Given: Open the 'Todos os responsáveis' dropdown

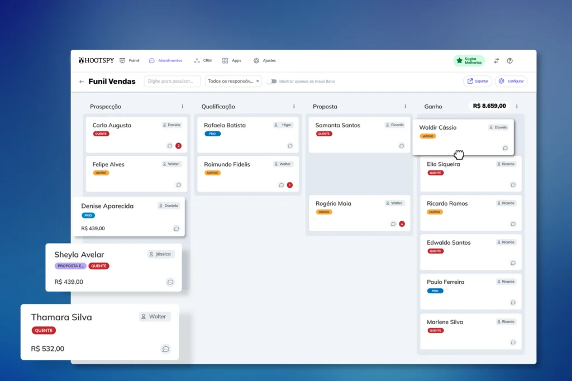Looking at the screenshot, I should (233, 82).
